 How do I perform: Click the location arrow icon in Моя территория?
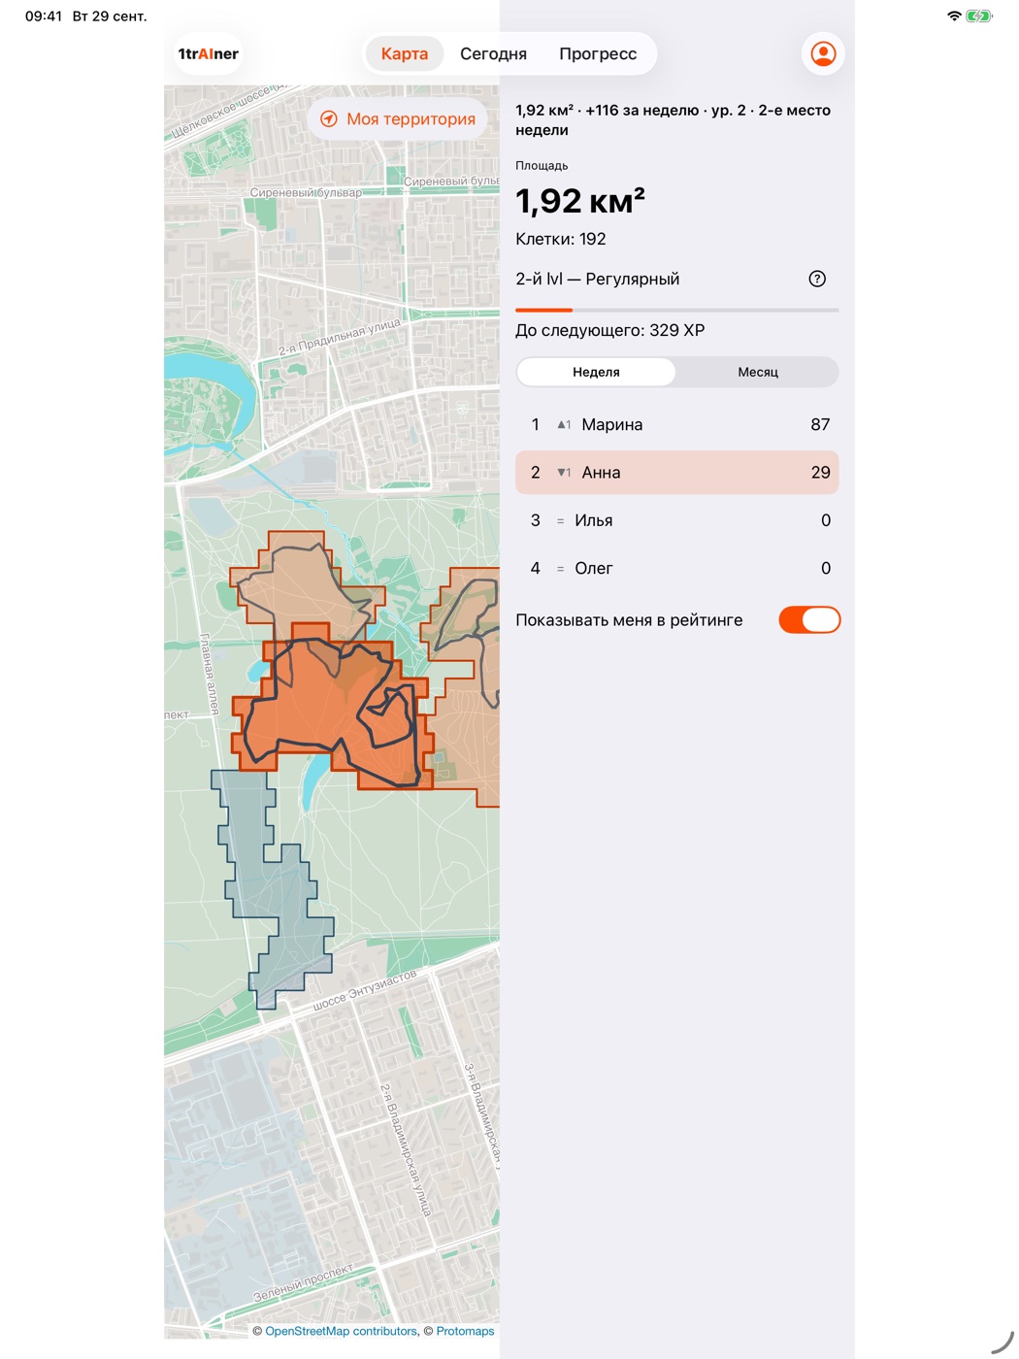click(329, 118)
